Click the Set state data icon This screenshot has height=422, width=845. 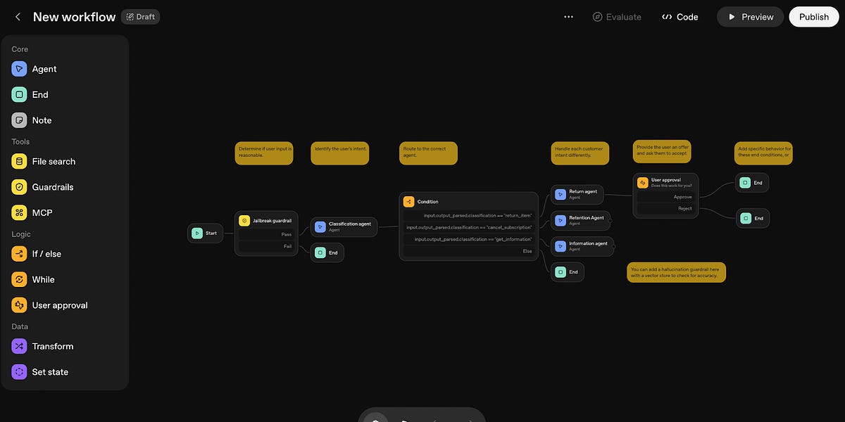tap(19, 372)
